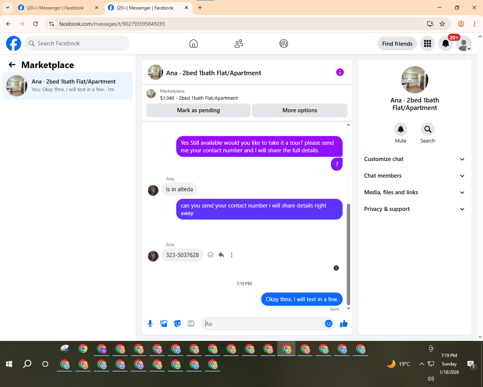
Task: Click the chat scrollbar thumb
Action: point(348,254)
